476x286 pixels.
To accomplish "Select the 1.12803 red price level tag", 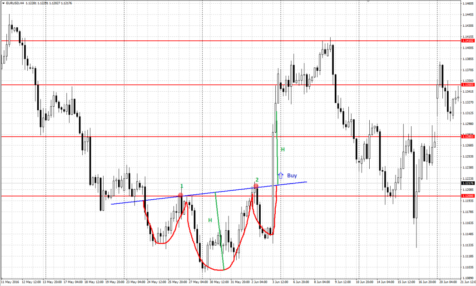I will (468, 136).
